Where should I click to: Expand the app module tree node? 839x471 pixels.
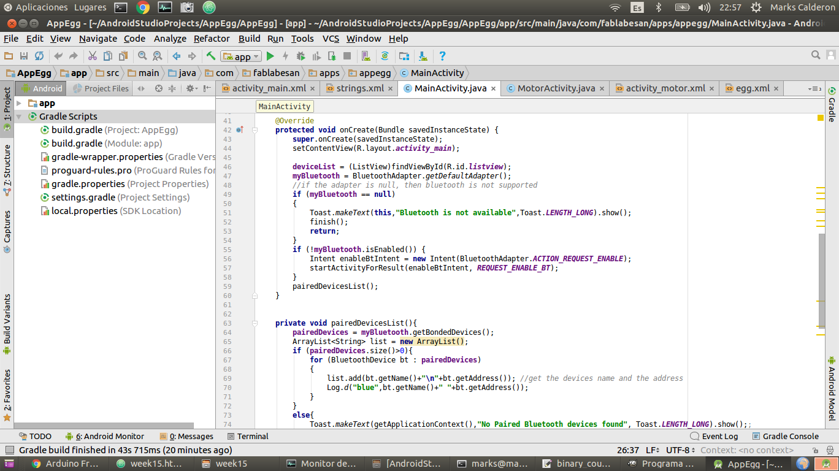pyautogui.click(x=20, y=103)
